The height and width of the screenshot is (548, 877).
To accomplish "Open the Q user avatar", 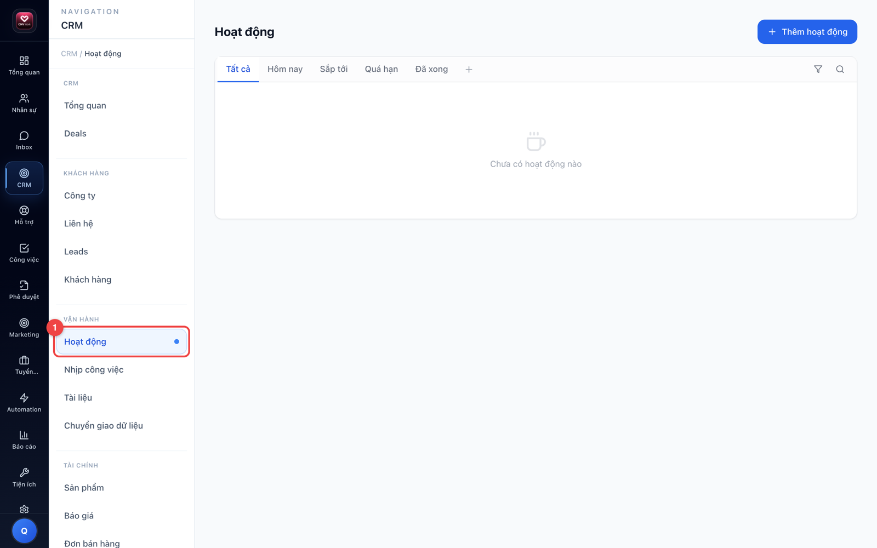I will pos(24,530).
